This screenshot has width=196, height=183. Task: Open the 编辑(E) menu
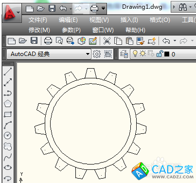68,20
